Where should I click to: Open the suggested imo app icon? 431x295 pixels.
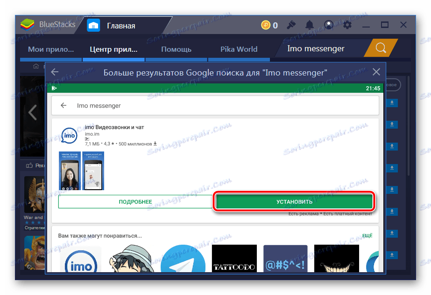(x=81, y=259)
